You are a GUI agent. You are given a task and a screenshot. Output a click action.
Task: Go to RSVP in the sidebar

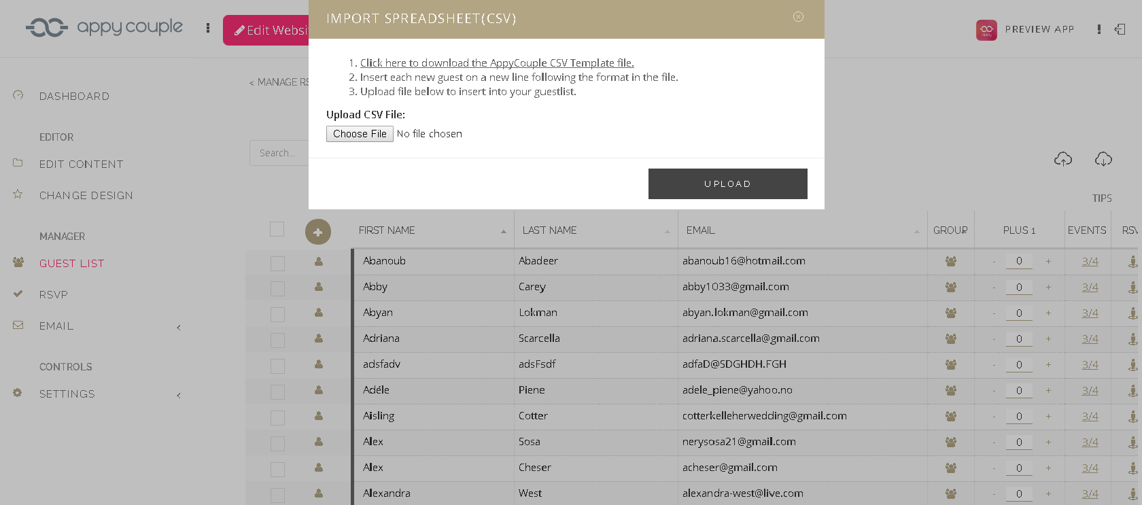[x=54, y=295]
